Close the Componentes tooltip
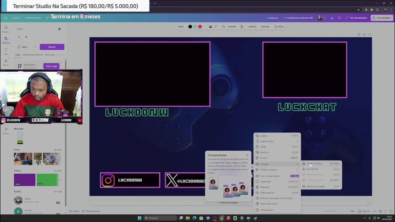 tap(247, 155)
